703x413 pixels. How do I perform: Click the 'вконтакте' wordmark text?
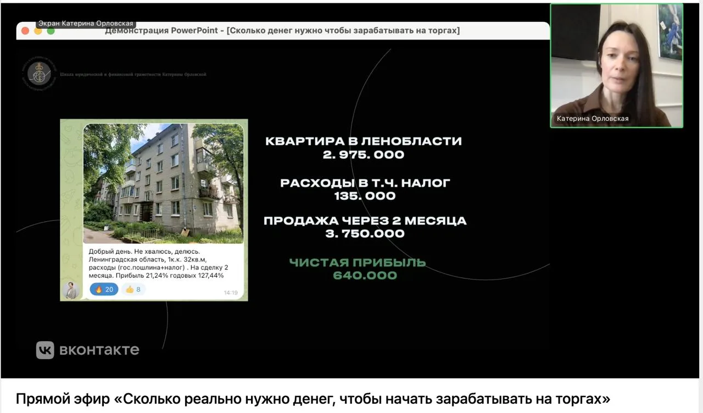(x=99, y=350)
